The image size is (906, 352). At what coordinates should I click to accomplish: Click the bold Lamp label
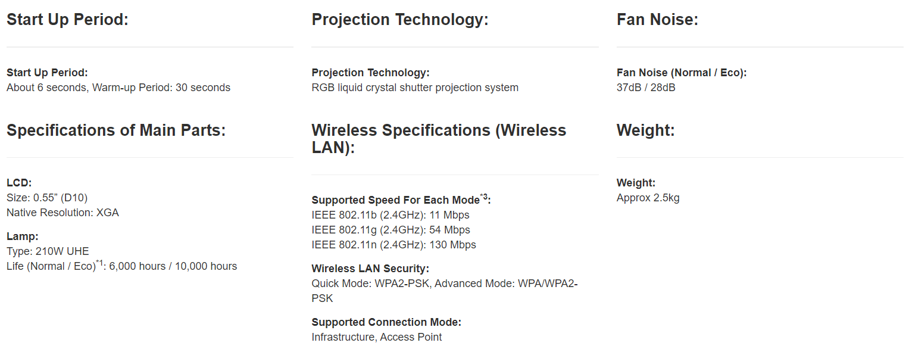point(23,236)
